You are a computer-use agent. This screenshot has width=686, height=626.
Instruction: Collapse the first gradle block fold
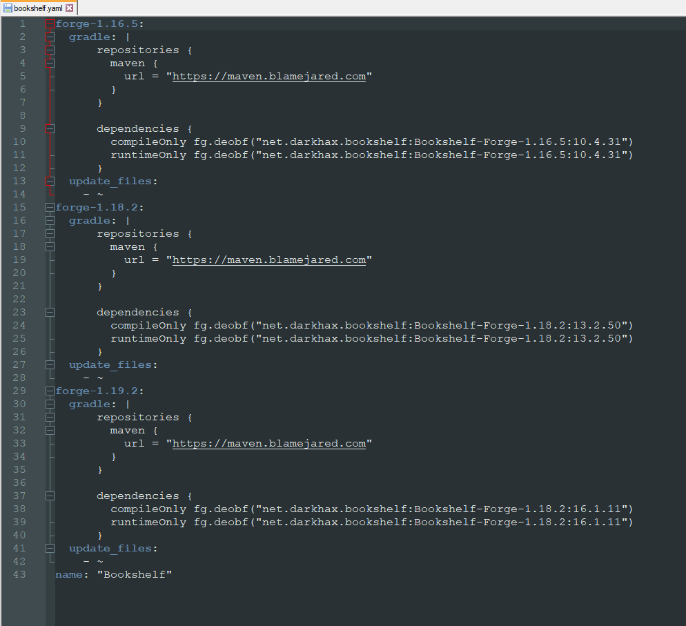[48, 36]
